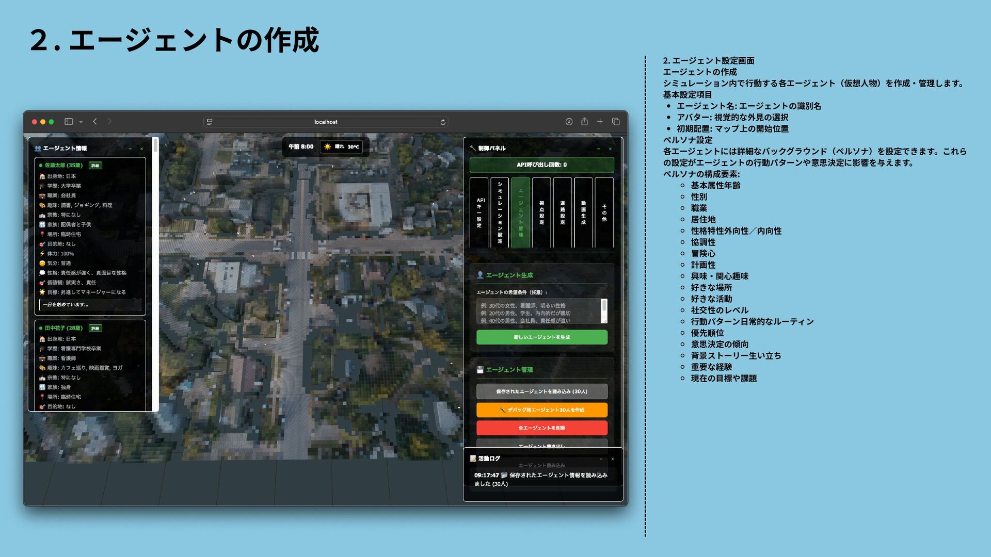Click the sun weather icon
Screen dimensions: 991x557
coord(327,147)
